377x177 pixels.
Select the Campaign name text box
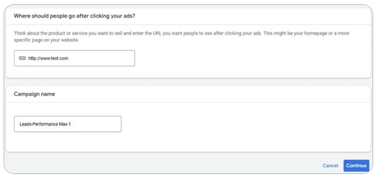tap(68, 124)
